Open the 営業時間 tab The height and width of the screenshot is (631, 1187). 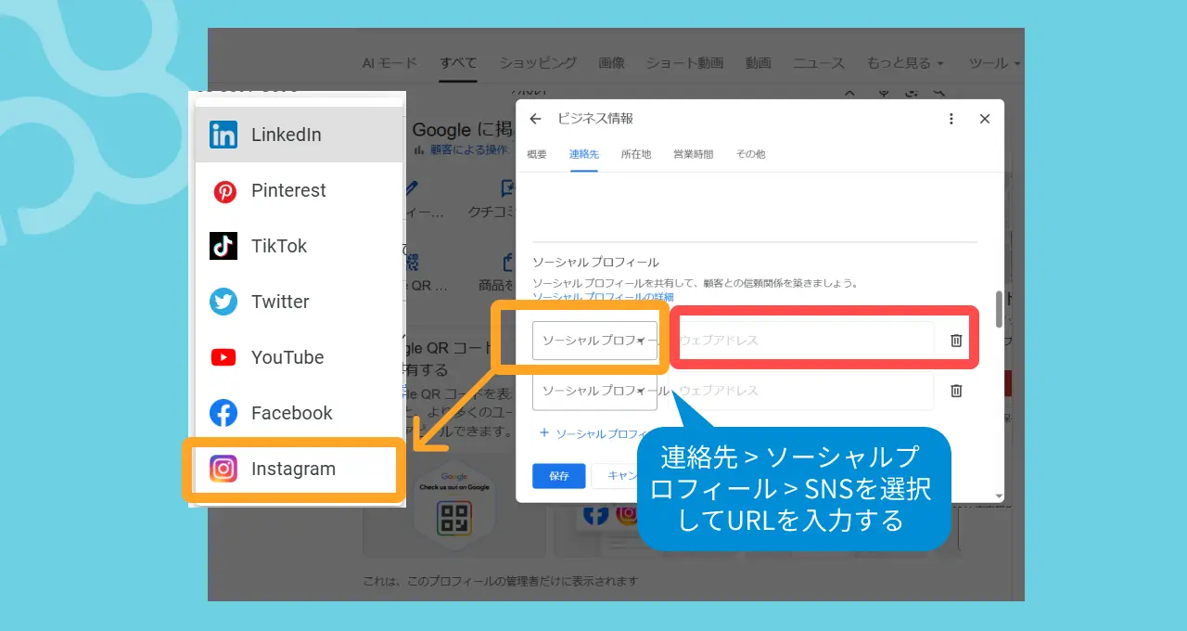coord(693,154)
